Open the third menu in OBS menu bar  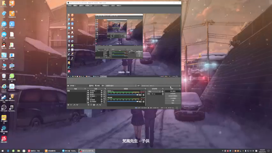click(x=81, y=5)
